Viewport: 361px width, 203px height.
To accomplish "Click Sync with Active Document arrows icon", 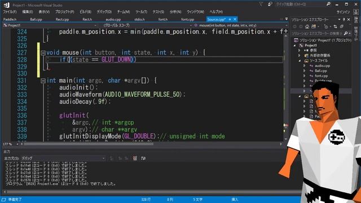I will pos(335,27).
